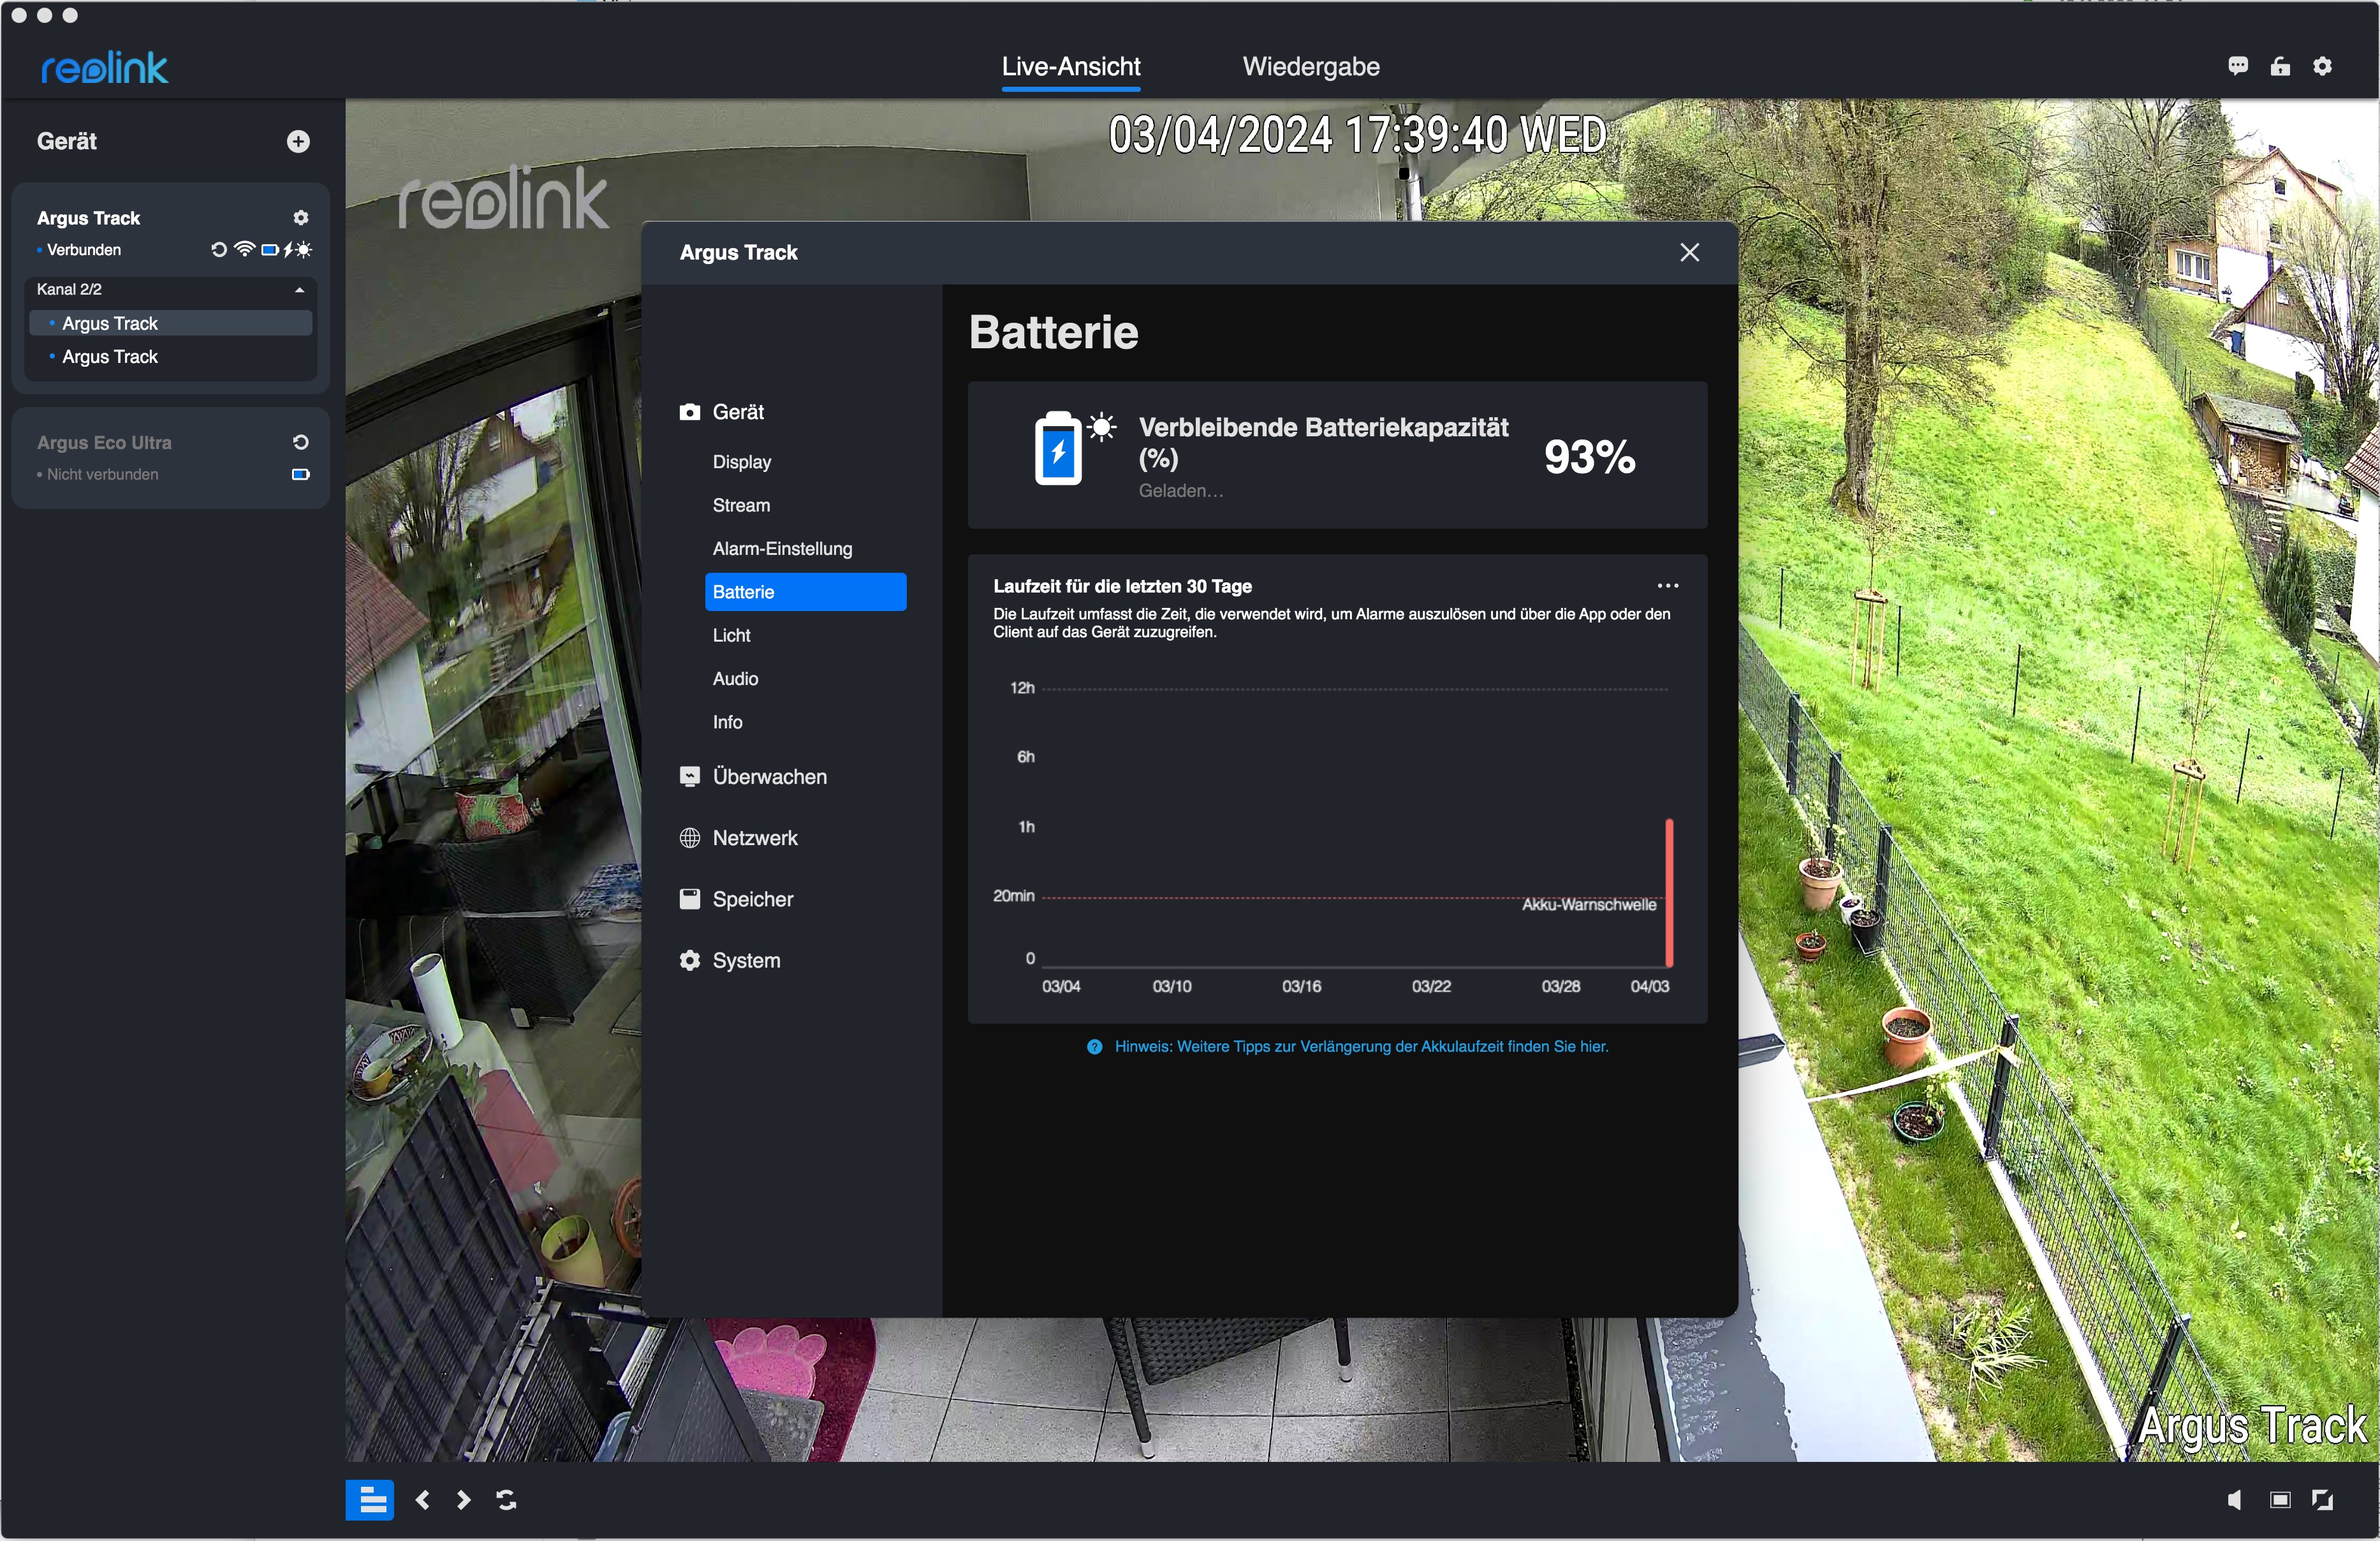Open the message chat icon in header
This screenshot has height=1541, width=2380.
2238,66
